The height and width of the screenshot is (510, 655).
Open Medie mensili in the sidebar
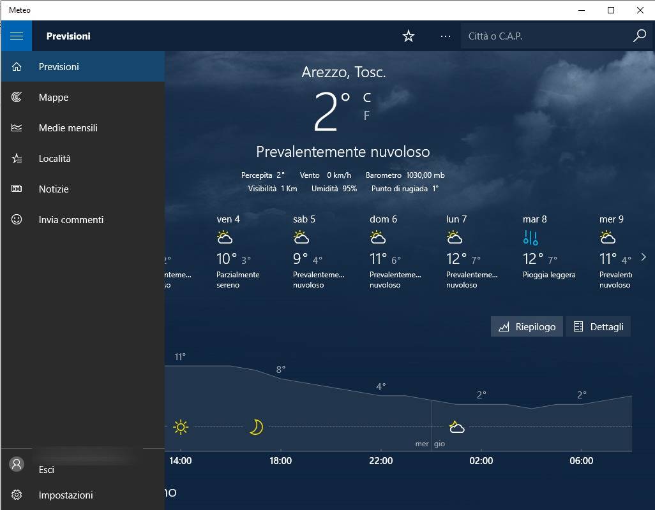(x=68, y=128)
